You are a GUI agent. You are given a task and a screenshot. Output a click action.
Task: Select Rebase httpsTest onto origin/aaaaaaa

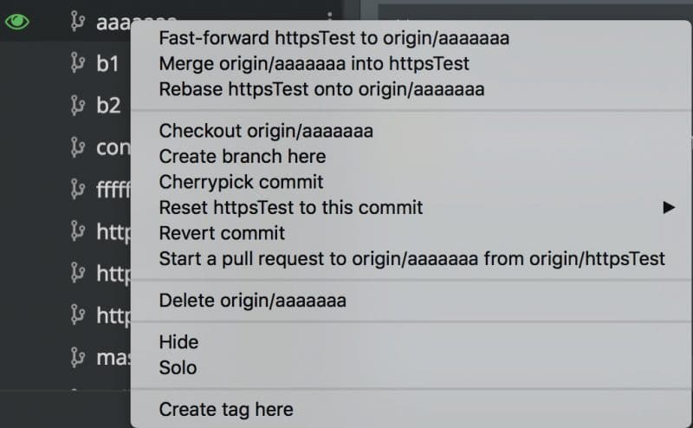pos(321,89)
